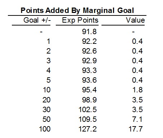
Task: Click the Goal +/- cell showing 1
Action: pos(49,41)
